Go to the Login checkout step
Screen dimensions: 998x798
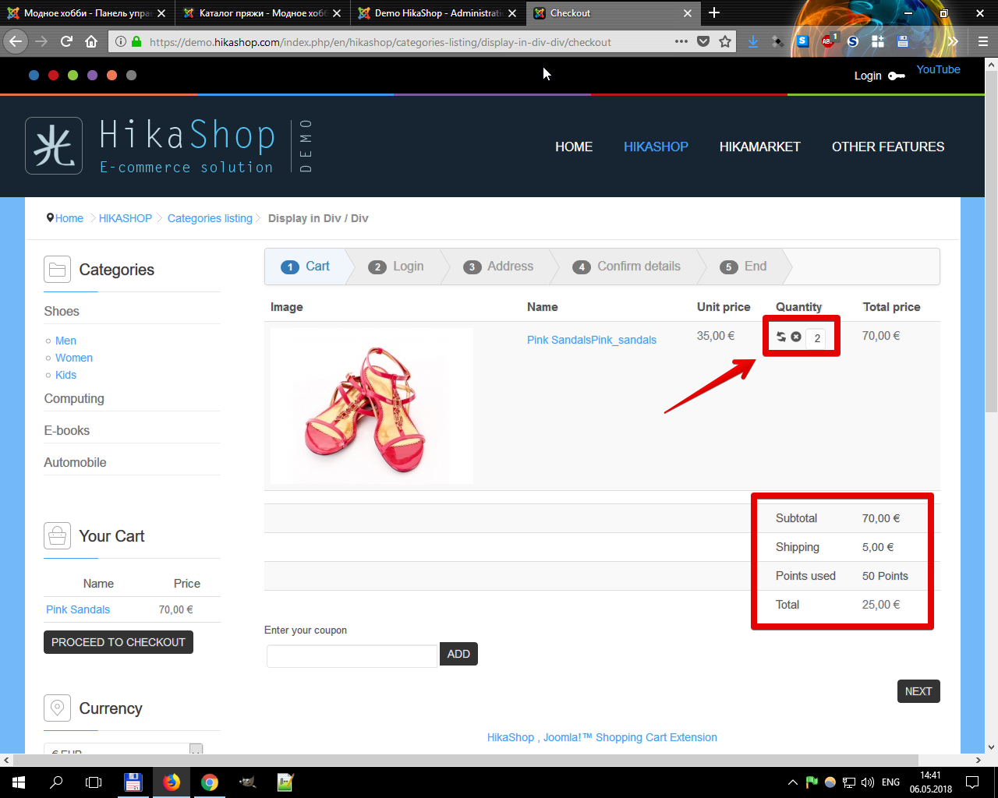tap(396, 267)
